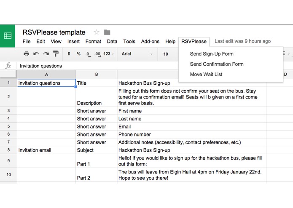Select row 10 header
This screenshot has width=293, height=208.
click(x=8, y=175)
